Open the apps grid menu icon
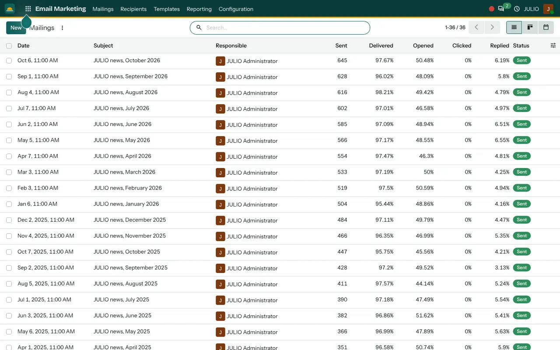The image size is (560, 350). [x=28, y=9]
